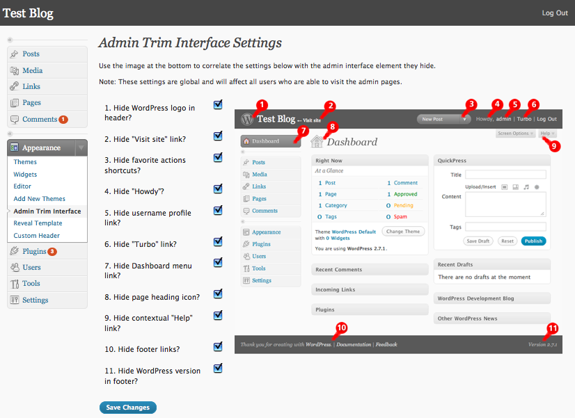The width and height of the screenshot is (575, 418).
Task: Click the Links chain icon in sidebar
Action: coord(15,86)
